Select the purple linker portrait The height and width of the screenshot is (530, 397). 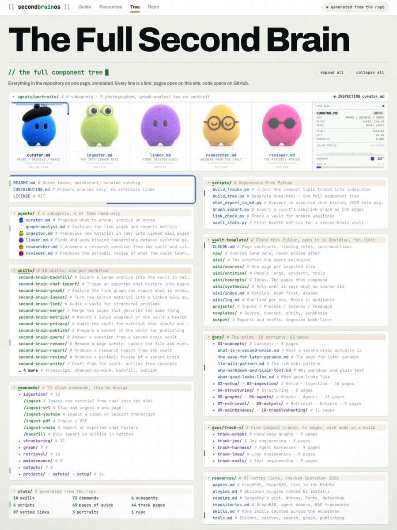[x=160, y=126]
